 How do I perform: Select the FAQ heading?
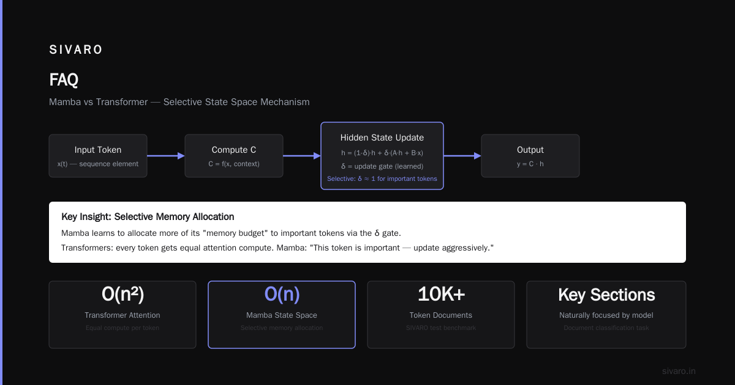(64, 79)
